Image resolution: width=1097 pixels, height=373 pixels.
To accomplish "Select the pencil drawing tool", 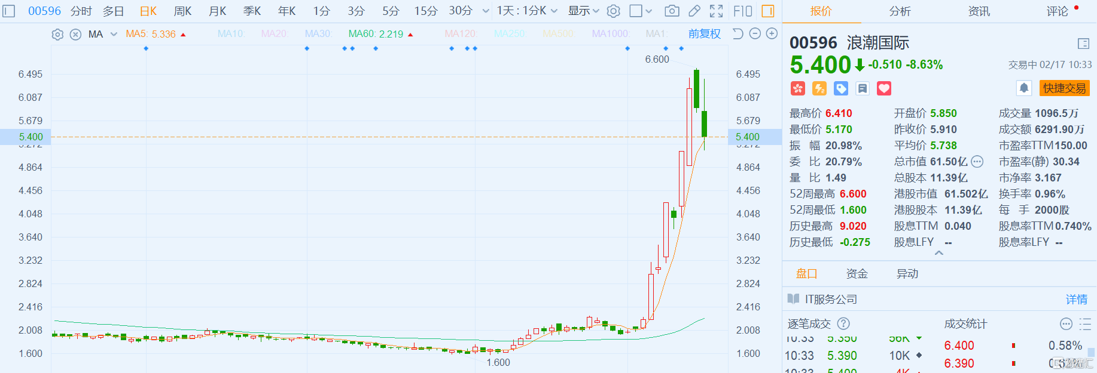I will [694, 11].
